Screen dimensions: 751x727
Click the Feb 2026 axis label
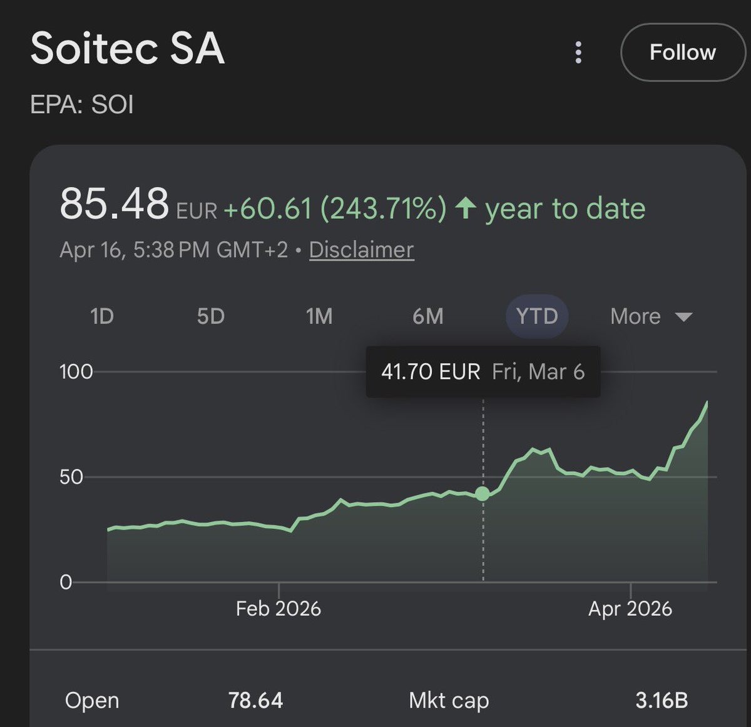(x=278, y=609)
